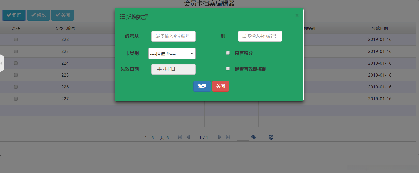Screen dimensions: 419x173
Task: Check the selection box for card 222
Action: pyautogui.click(x=16, y=39)
